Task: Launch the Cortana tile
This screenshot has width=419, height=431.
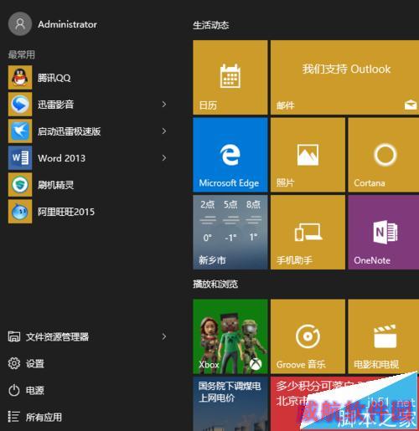Action: tap(384, 155)
